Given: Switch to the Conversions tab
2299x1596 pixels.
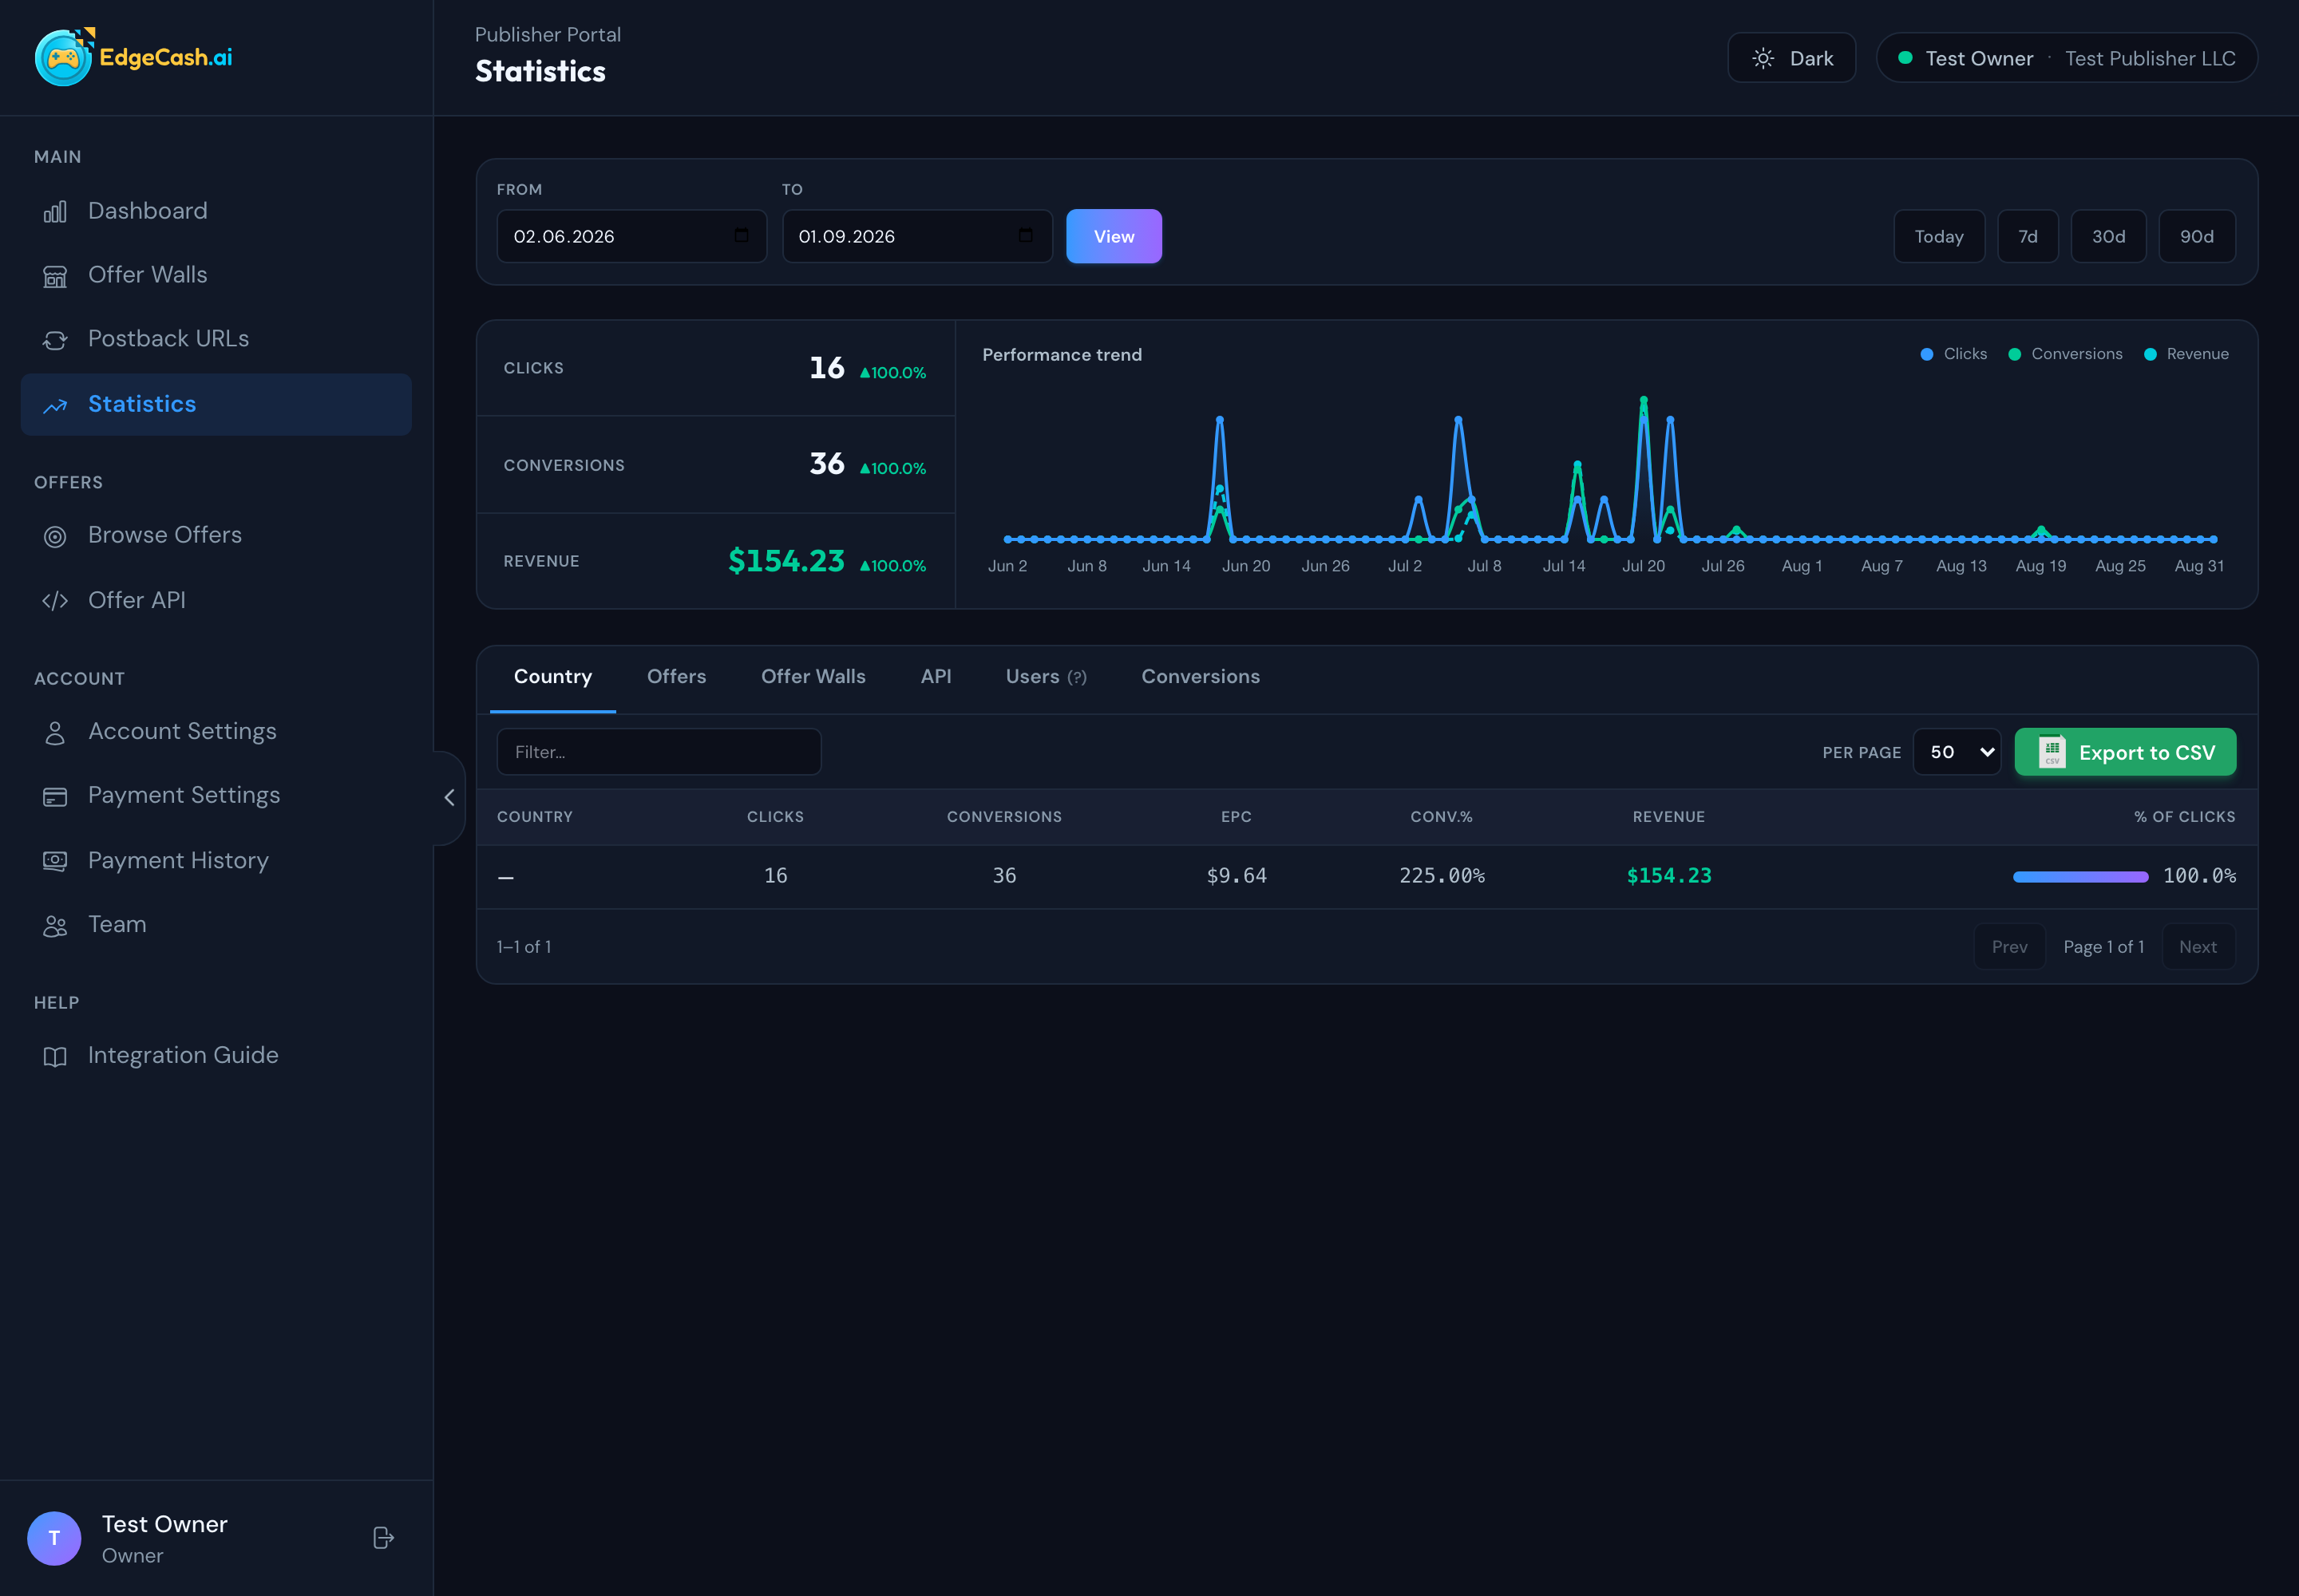Looking at the screenshot, I should tap(1201, 677).
